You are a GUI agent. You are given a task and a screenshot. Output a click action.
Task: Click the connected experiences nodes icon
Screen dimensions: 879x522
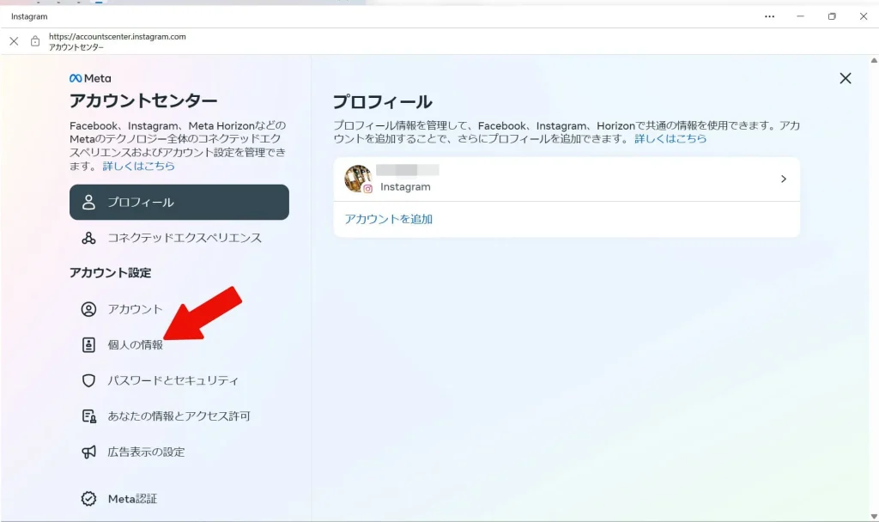88,238
